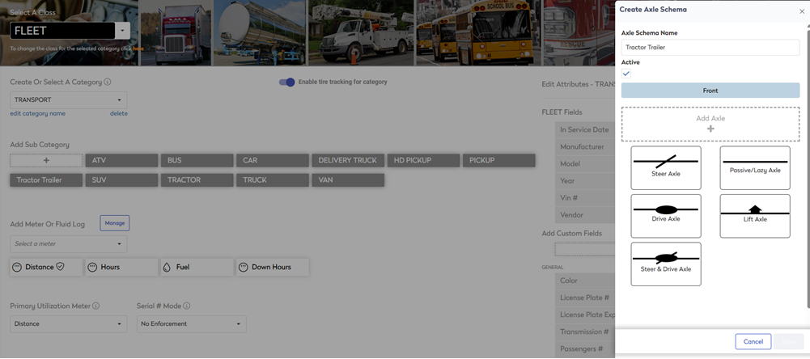Uncheck the Active checkbox

point(626,74)
